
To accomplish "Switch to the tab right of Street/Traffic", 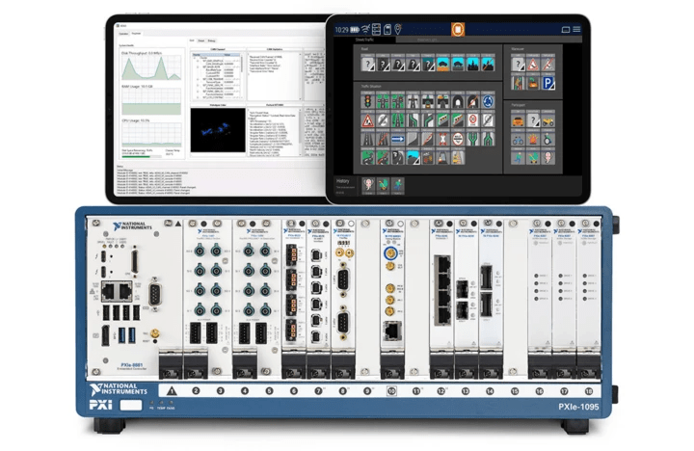I will [427, 40].
